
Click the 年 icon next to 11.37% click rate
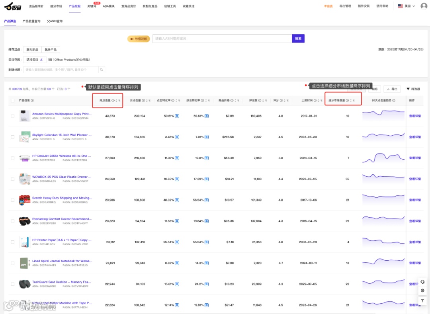(177, 158)
